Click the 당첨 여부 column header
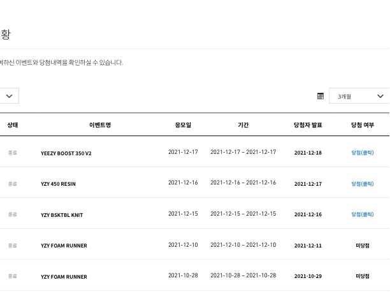The height and width of the screenshot is (292, 390). 363,125
